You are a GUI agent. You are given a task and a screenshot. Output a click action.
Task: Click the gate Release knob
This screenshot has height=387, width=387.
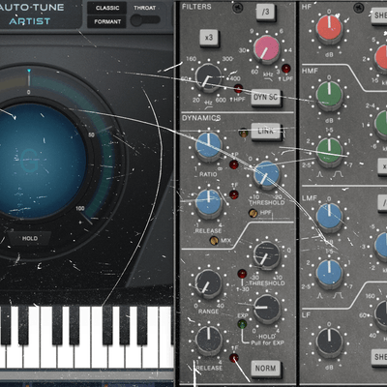[x=209, y=340]
